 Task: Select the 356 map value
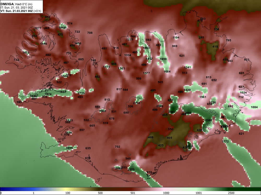point(216,29)
